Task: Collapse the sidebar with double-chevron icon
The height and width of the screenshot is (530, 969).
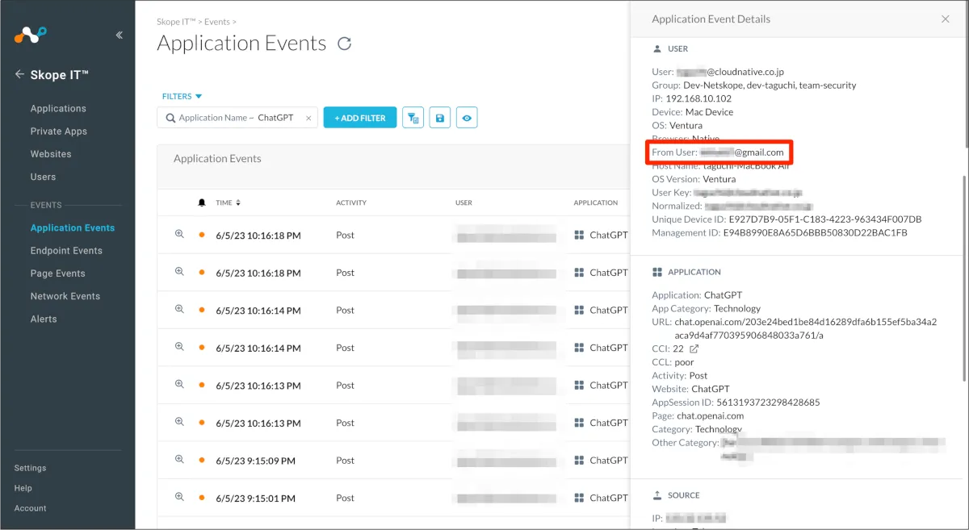Action: [x=120, y=35]
